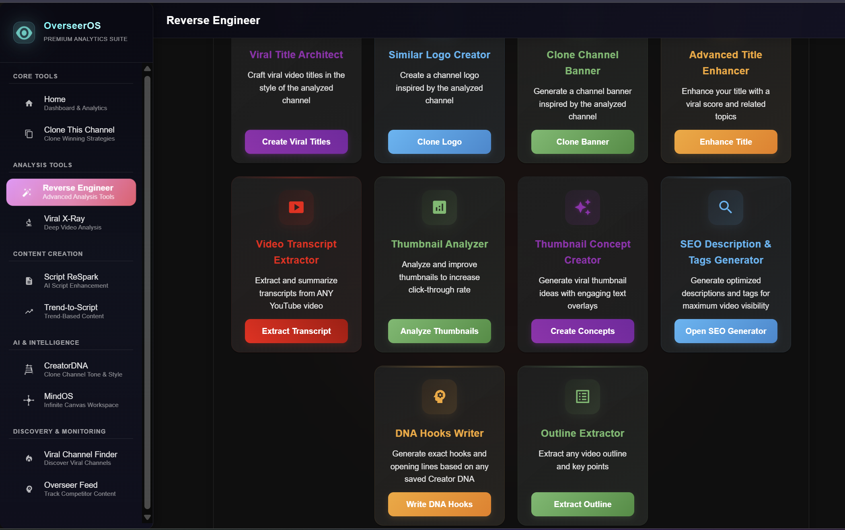Click the Open SEO Generator button
845x530 pixels.
(726, 331)
